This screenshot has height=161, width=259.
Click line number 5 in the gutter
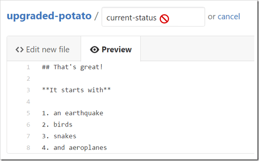[28, 113]
